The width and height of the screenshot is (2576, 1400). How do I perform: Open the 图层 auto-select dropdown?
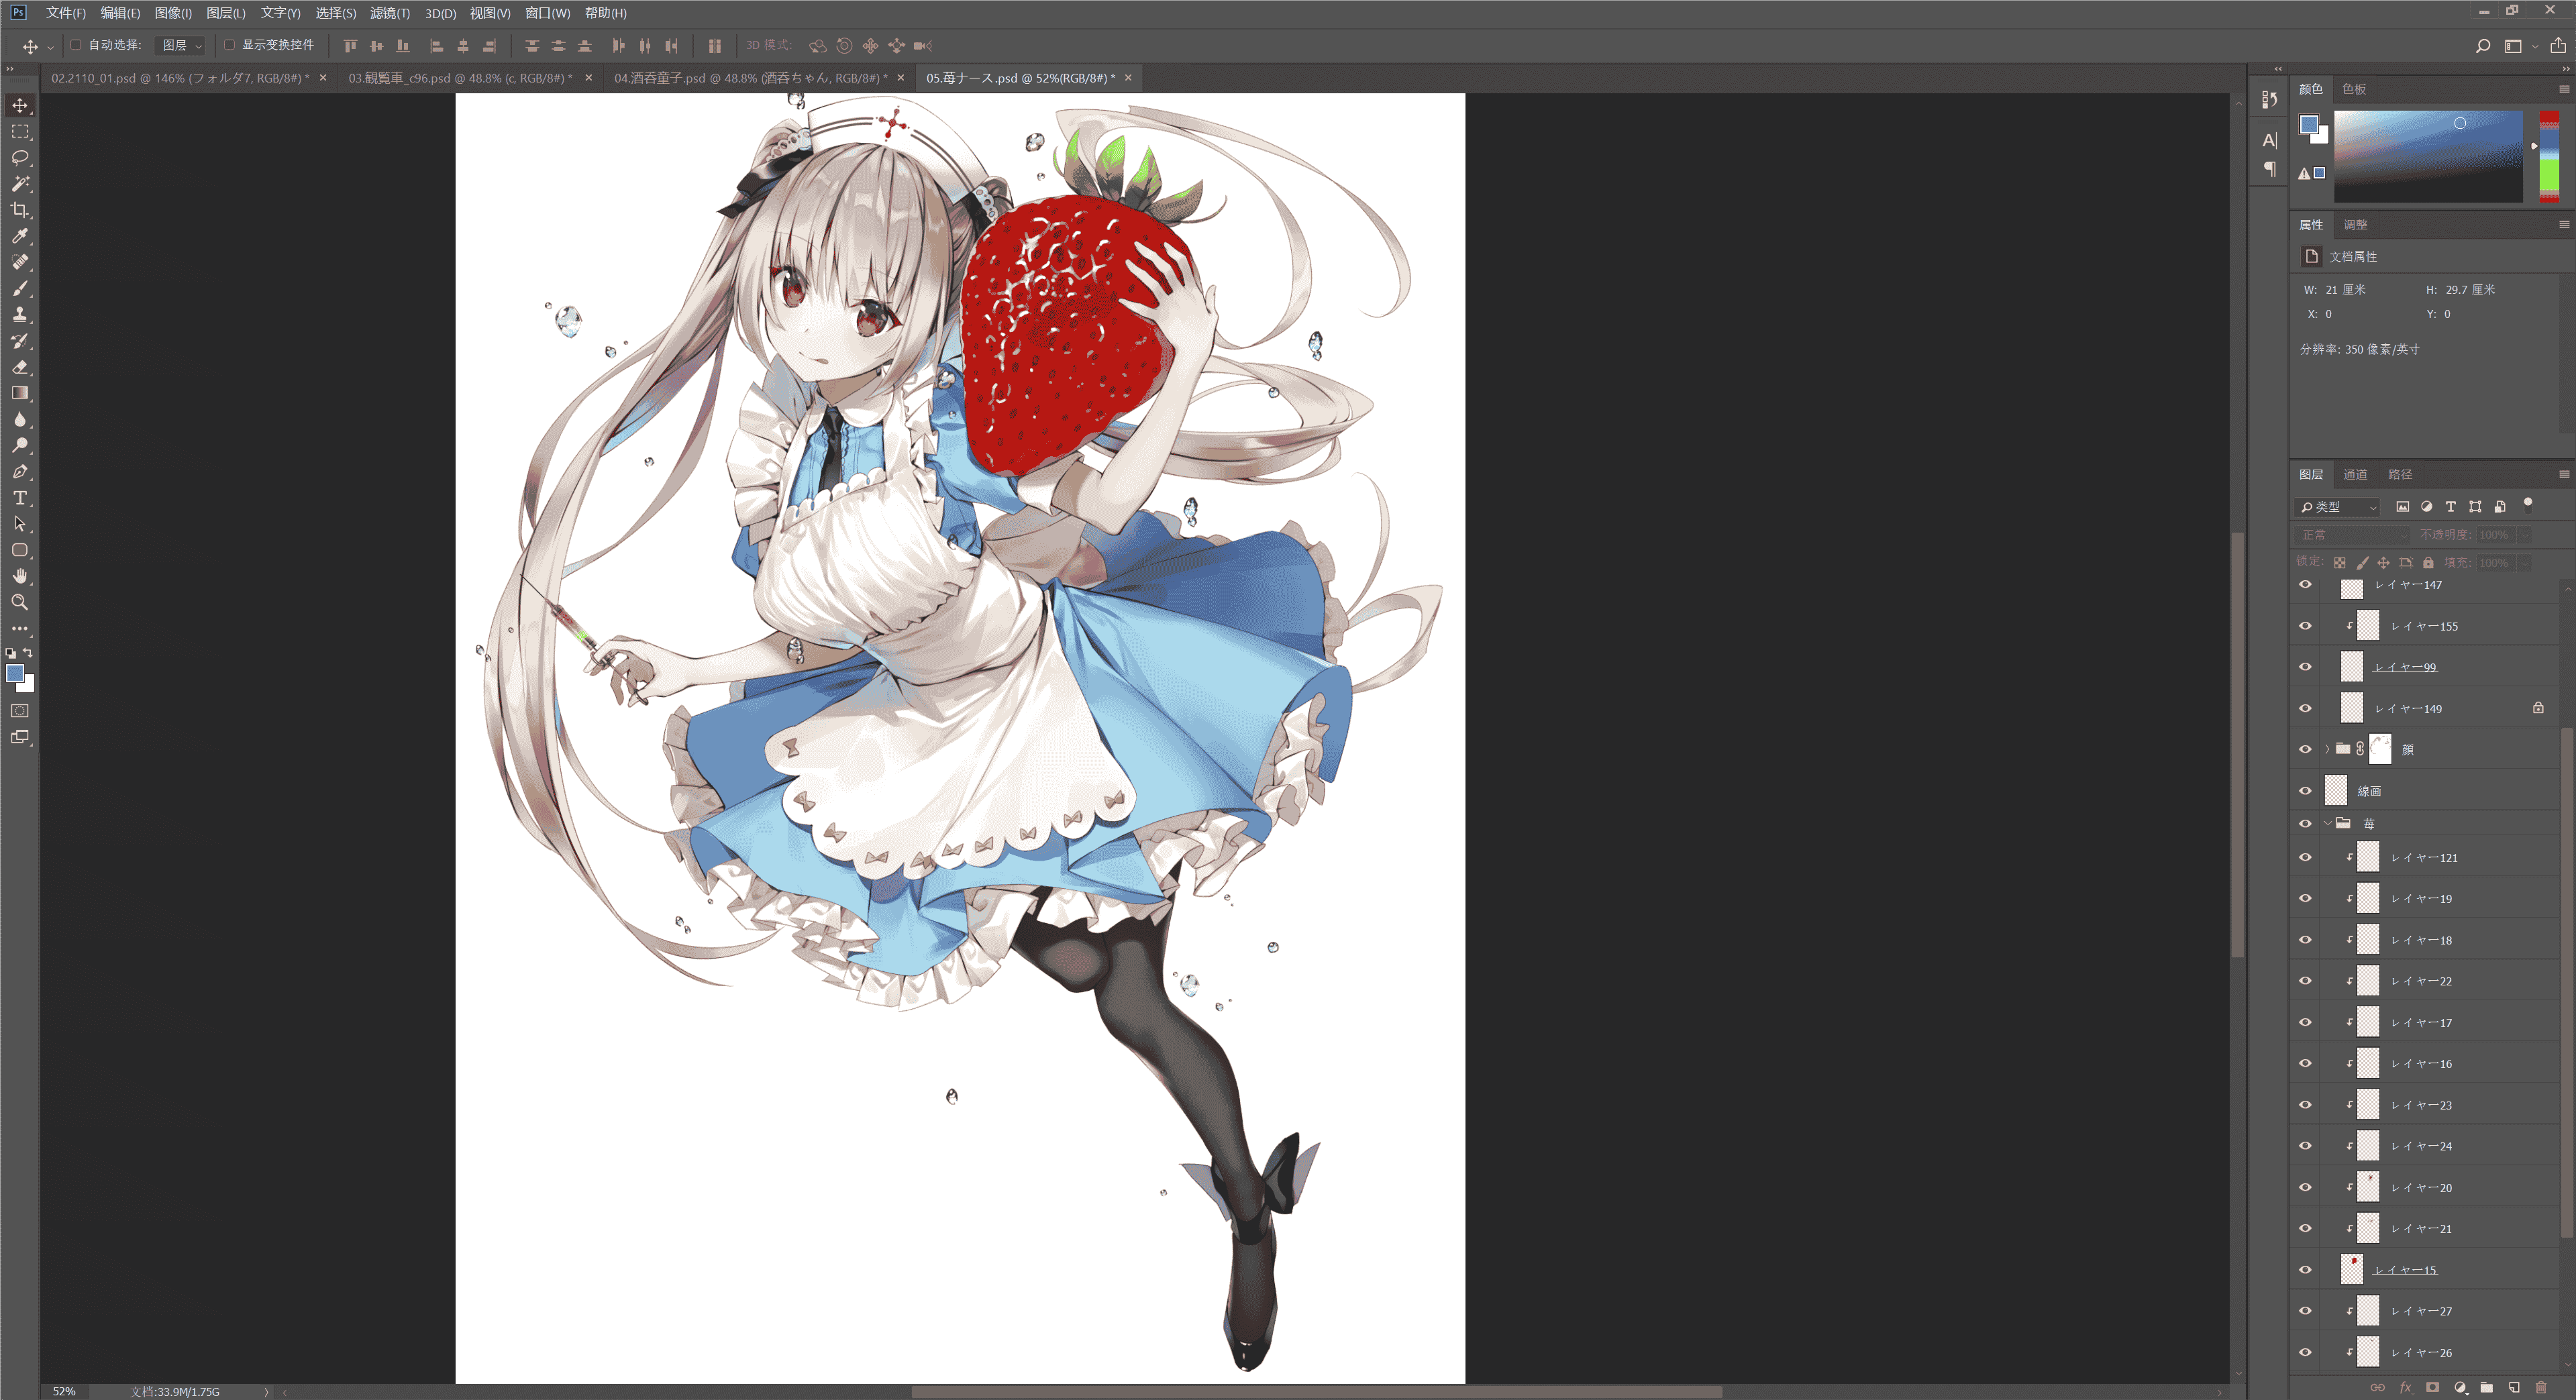point(181,46)
